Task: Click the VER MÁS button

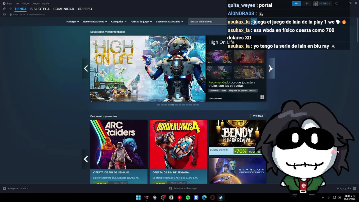Action: pos(258,116)
